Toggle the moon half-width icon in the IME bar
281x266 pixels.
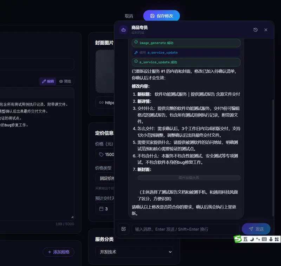coord(252,239)
